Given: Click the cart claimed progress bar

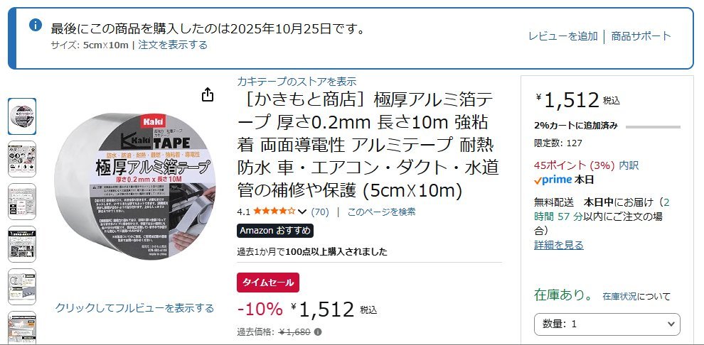Looking at the screenshot, I should click(x=653, y=127).
